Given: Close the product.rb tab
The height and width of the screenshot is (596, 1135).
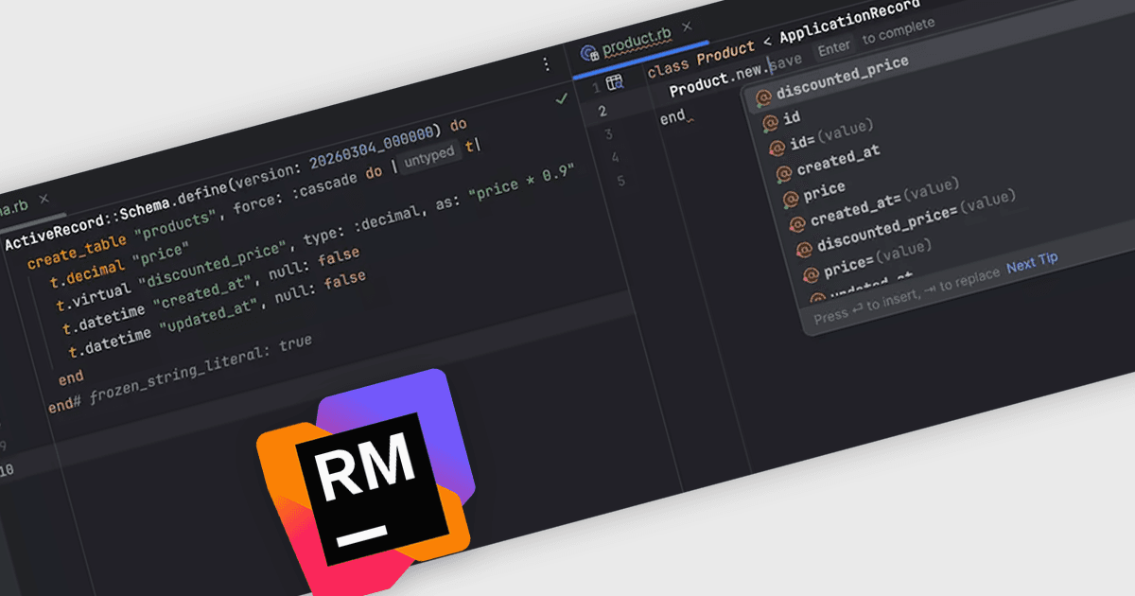Looking at the screenshot, I should click(x=688, y=27).
